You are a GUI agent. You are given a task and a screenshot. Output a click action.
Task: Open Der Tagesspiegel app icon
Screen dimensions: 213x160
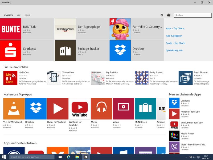point(65,29)
